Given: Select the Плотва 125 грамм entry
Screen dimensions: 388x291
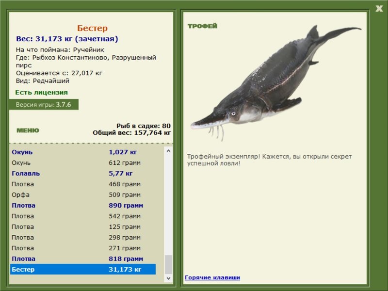Looking at the screenshot, I should pos(83,226).
